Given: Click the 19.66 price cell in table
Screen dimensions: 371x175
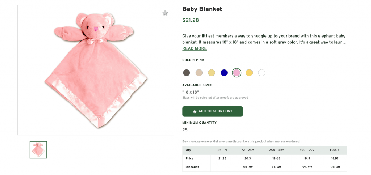Looking at the screenshot, I should tap(276, 159).
